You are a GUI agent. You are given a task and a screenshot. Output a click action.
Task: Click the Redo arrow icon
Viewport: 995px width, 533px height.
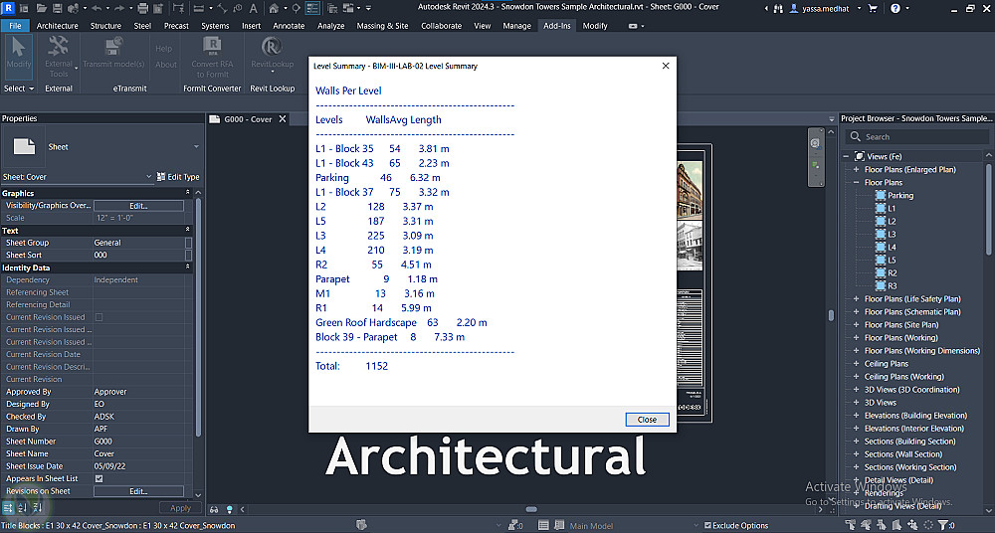point(121,8)
